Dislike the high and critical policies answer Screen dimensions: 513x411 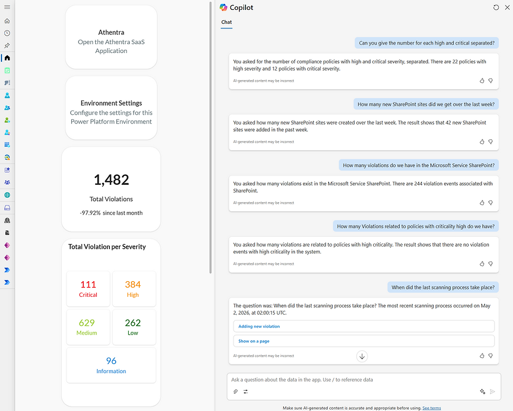pyautogui.click(x=490, y=81)
